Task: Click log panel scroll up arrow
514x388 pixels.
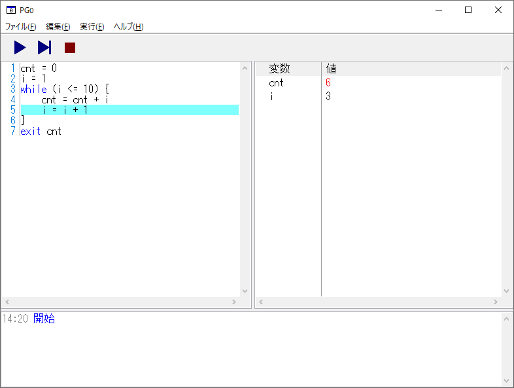Action: [x=506, y=319]
